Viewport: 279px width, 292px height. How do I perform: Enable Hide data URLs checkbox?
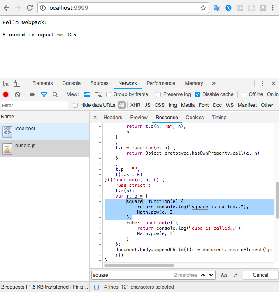[x=75, y=105]
